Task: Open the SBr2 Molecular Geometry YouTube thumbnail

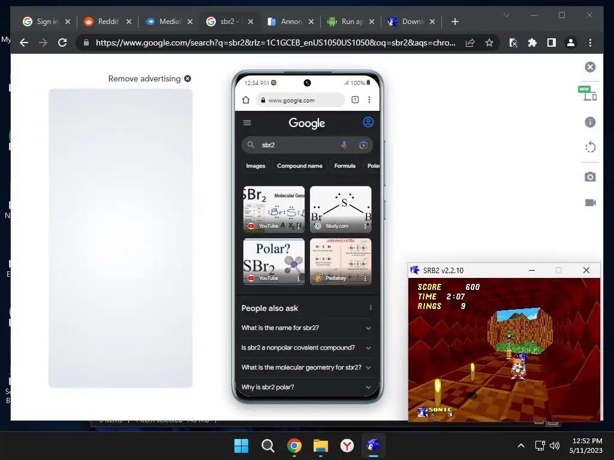Action: pyautogui.click(x=273, y=209)
